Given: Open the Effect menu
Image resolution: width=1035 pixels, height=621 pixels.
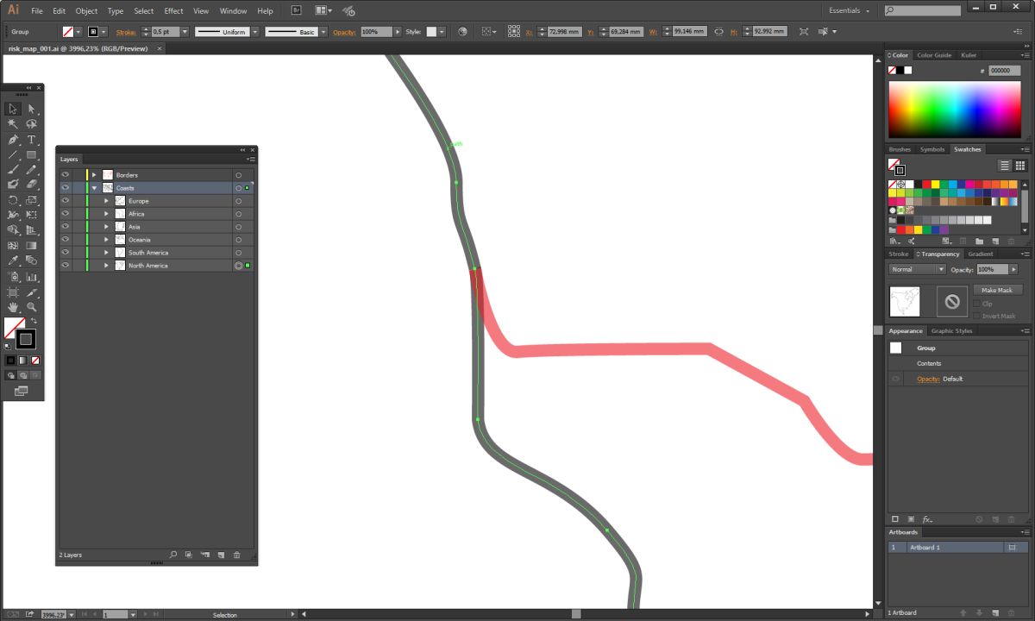Looking at the screenshot, I should point(173,11).
